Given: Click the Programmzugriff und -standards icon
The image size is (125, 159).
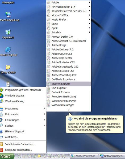Looking at the screenshot, I should (2, 90).
